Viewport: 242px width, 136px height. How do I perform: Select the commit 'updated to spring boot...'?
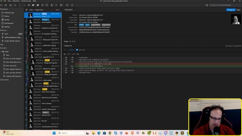[43, 27]
